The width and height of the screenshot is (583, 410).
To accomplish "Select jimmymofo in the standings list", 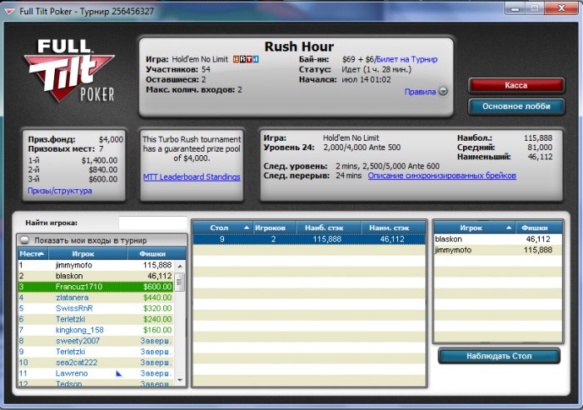I will click(96, 265).
